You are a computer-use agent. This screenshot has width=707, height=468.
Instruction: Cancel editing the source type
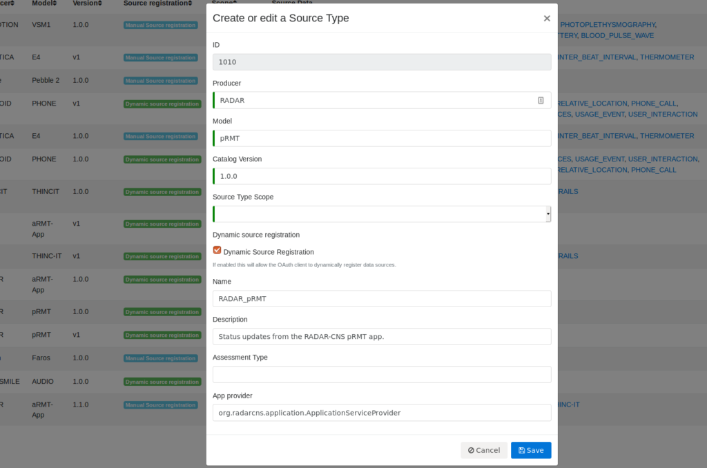(484, 450)
